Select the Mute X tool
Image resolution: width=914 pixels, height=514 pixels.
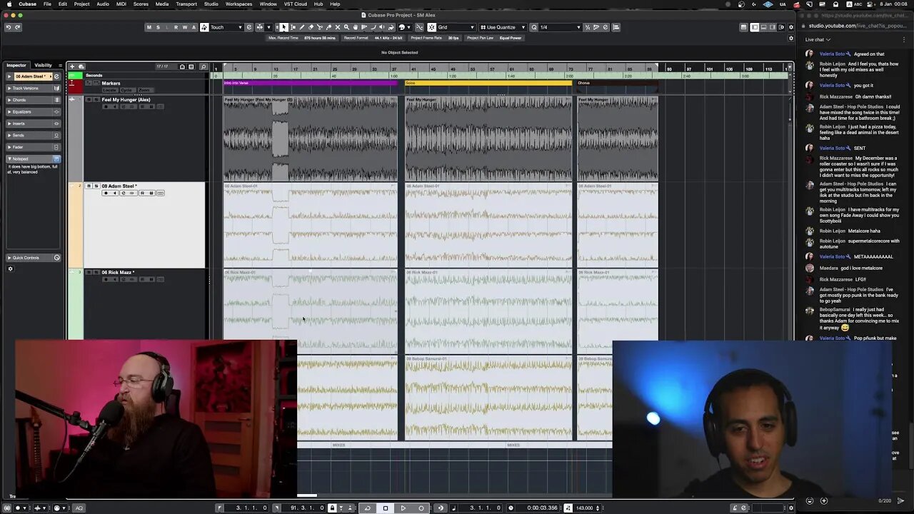338,27
